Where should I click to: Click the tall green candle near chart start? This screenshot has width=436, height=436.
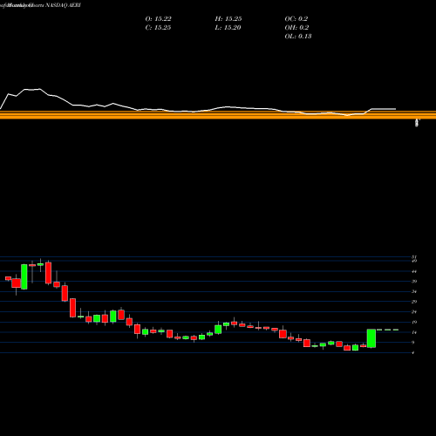(24, 276)
